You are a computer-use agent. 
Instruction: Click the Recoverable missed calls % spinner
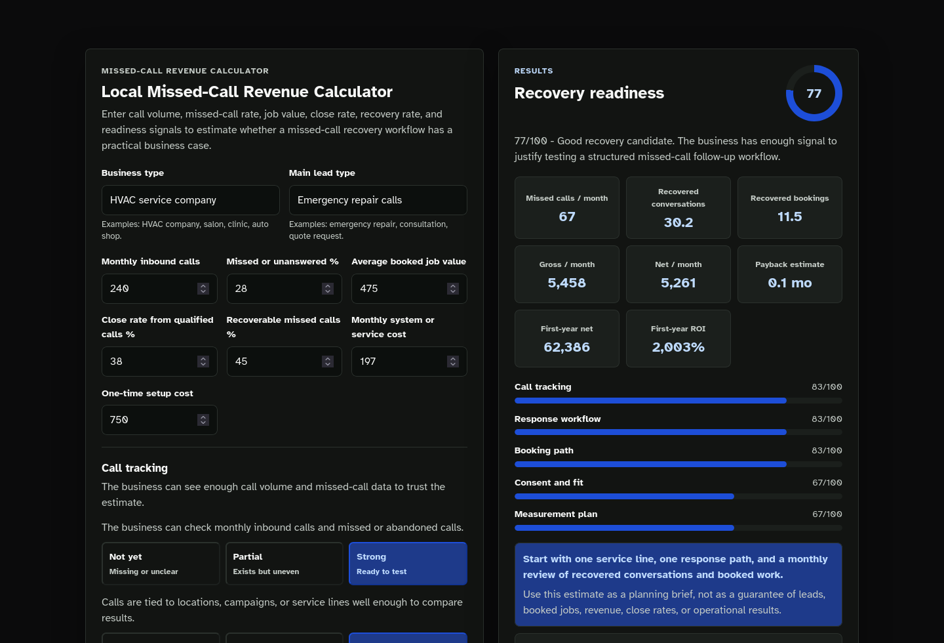point(328,362)
